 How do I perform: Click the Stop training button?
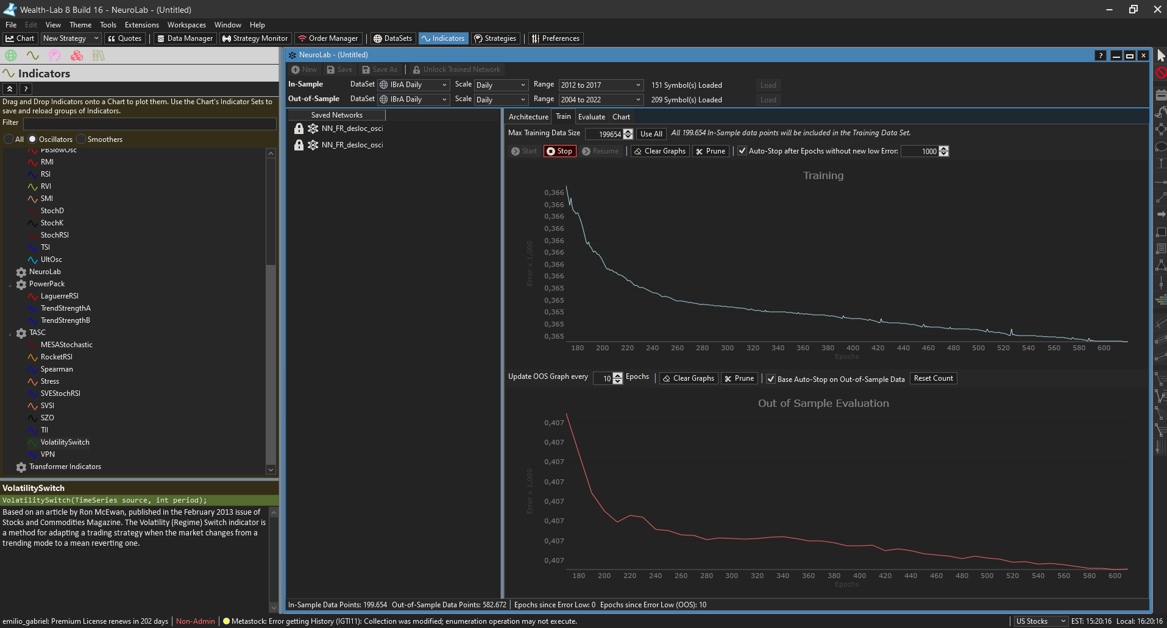[x=559, y=151]
